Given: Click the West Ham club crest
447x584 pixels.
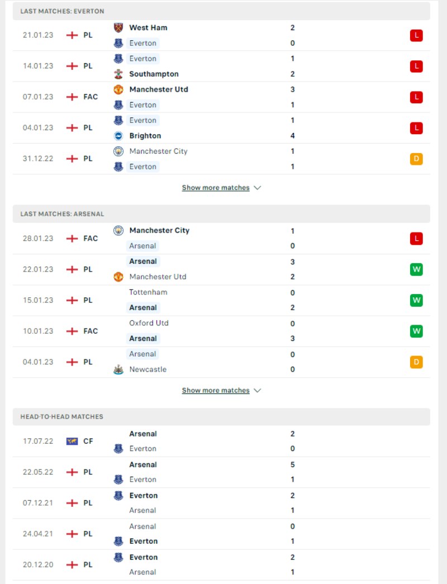Looking at the screenshot, I should (118, 27).
